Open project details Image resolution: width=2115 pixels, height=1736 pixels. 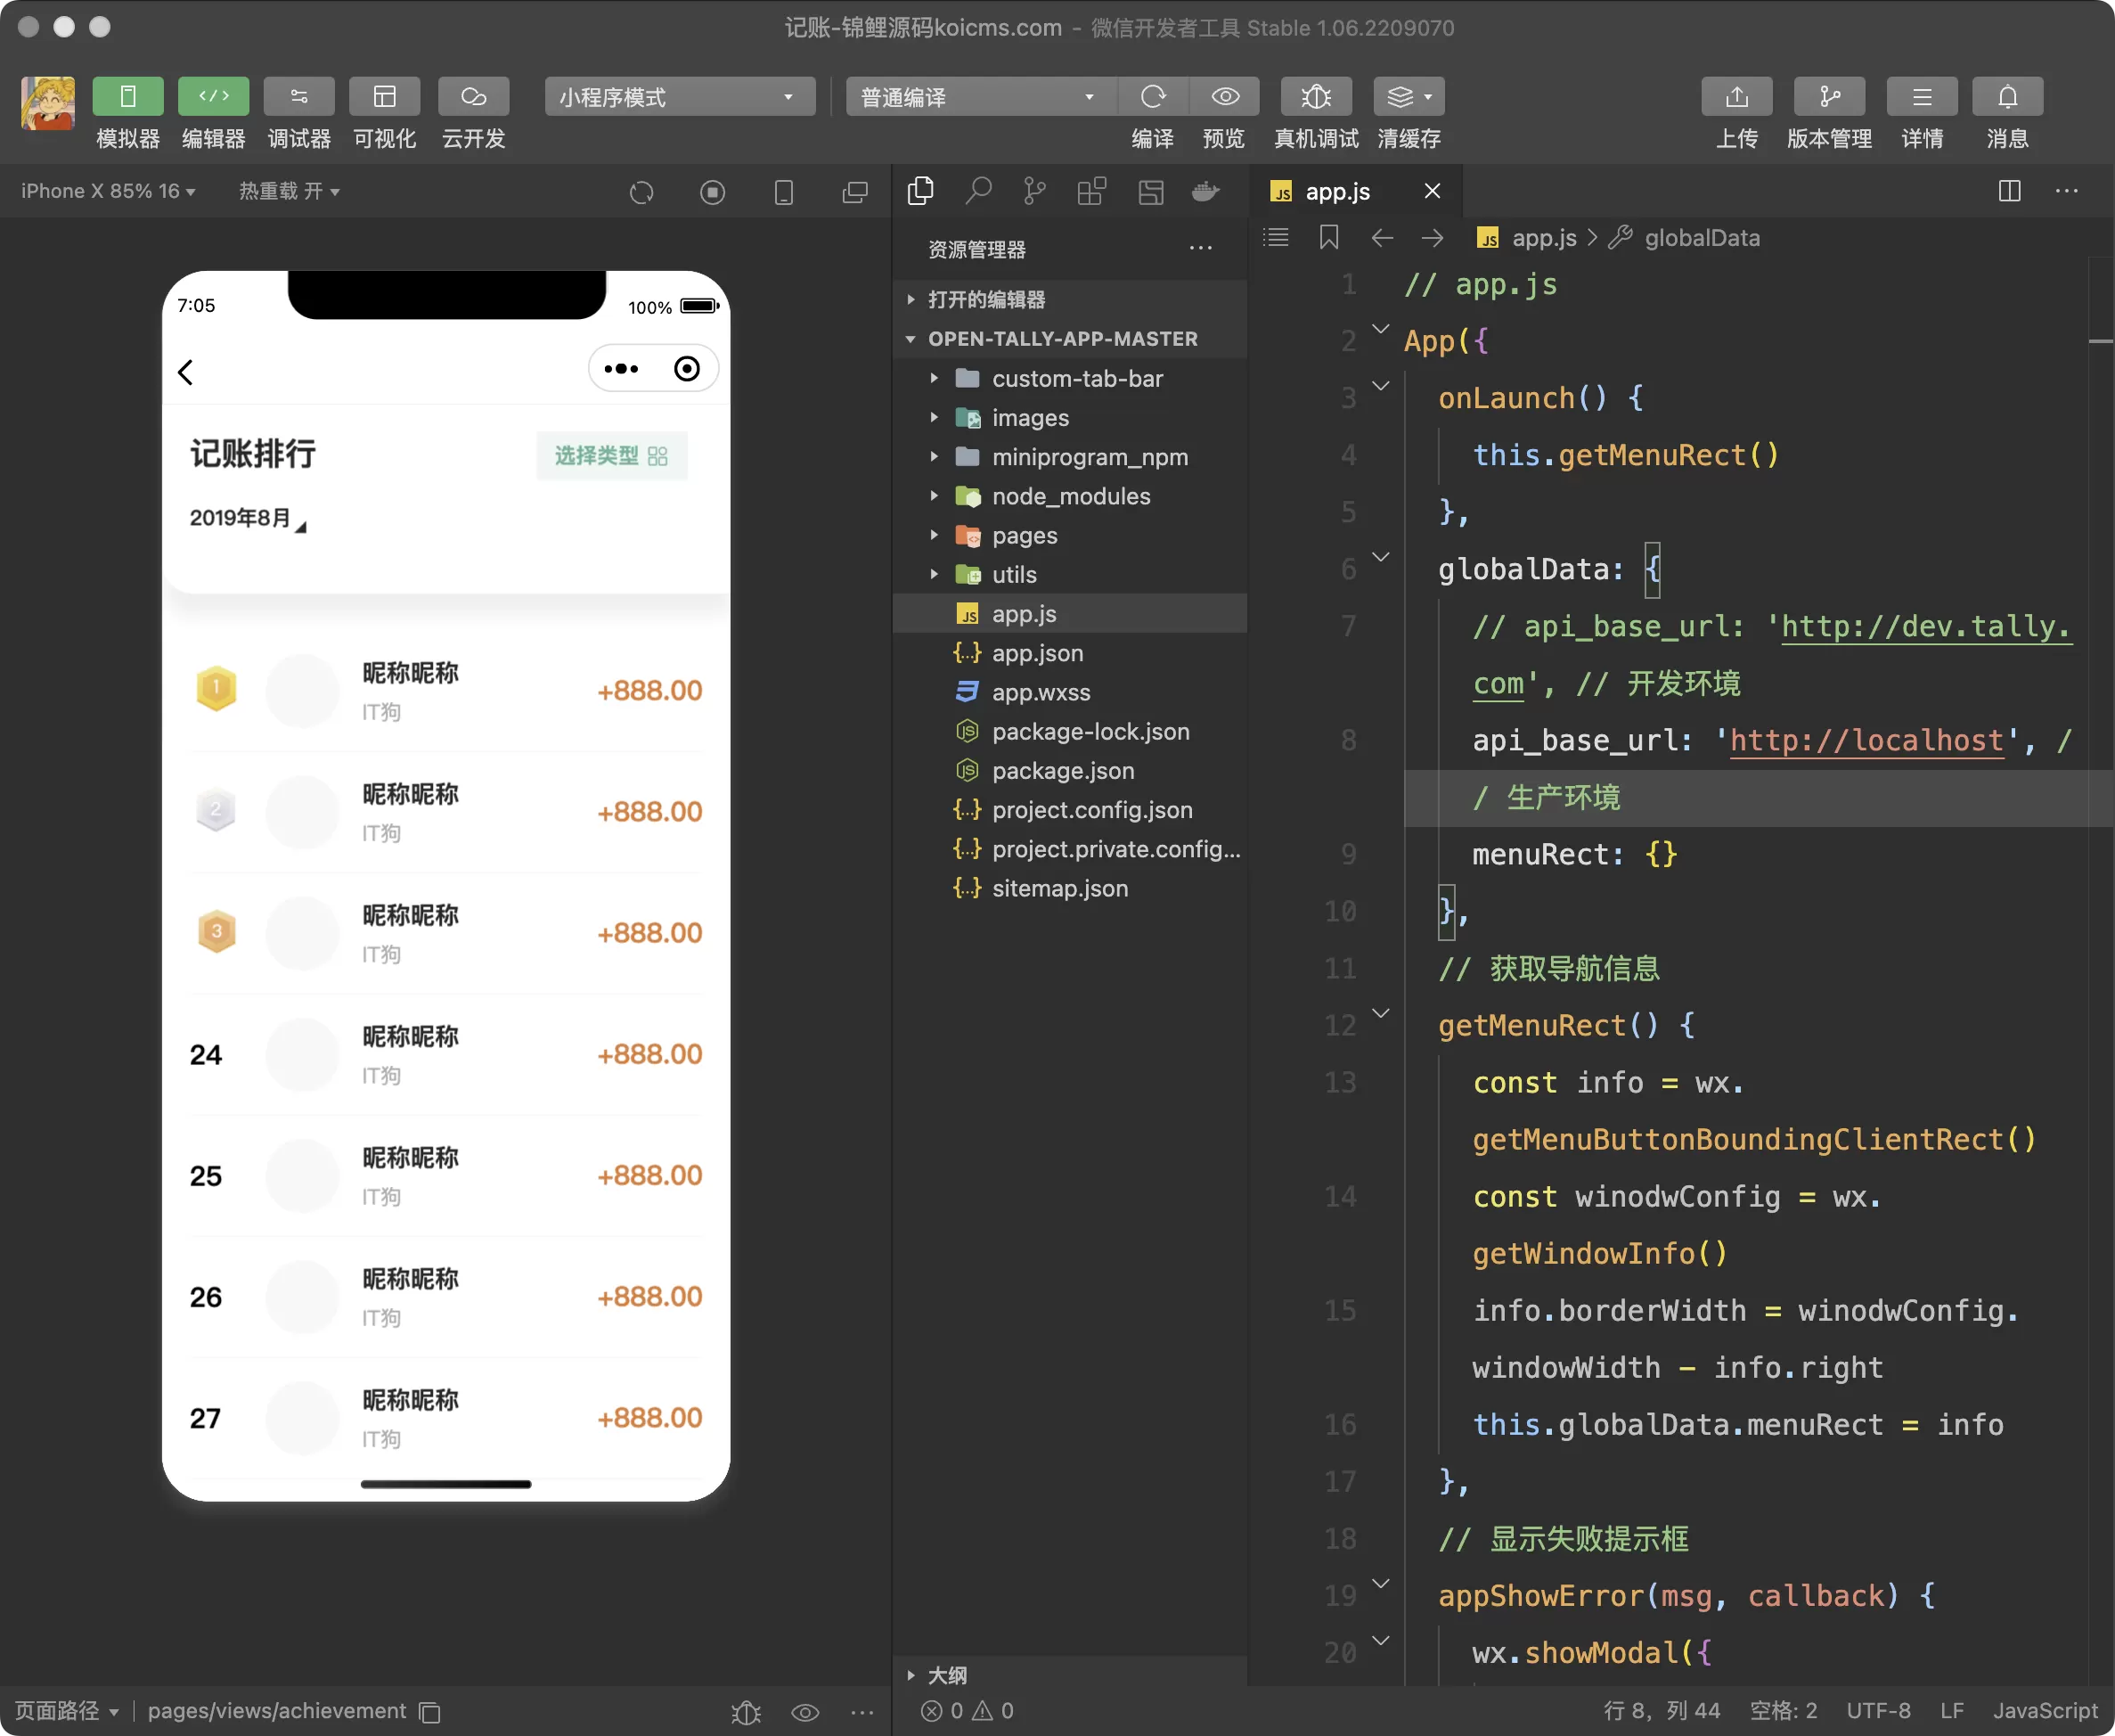1922,97
